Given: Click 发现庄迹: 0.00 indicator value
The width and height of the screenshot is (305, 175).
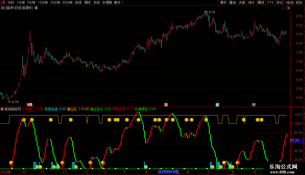Looking at the screenshot, I should (55, 109).
